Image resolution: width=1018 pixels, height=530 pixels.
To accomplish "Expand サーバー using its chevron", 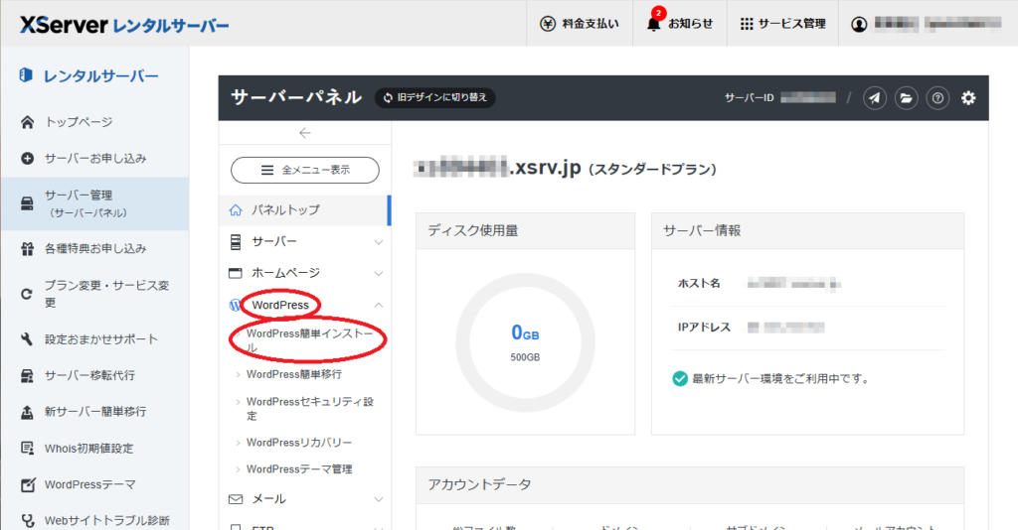I will (x=379, y=242).
